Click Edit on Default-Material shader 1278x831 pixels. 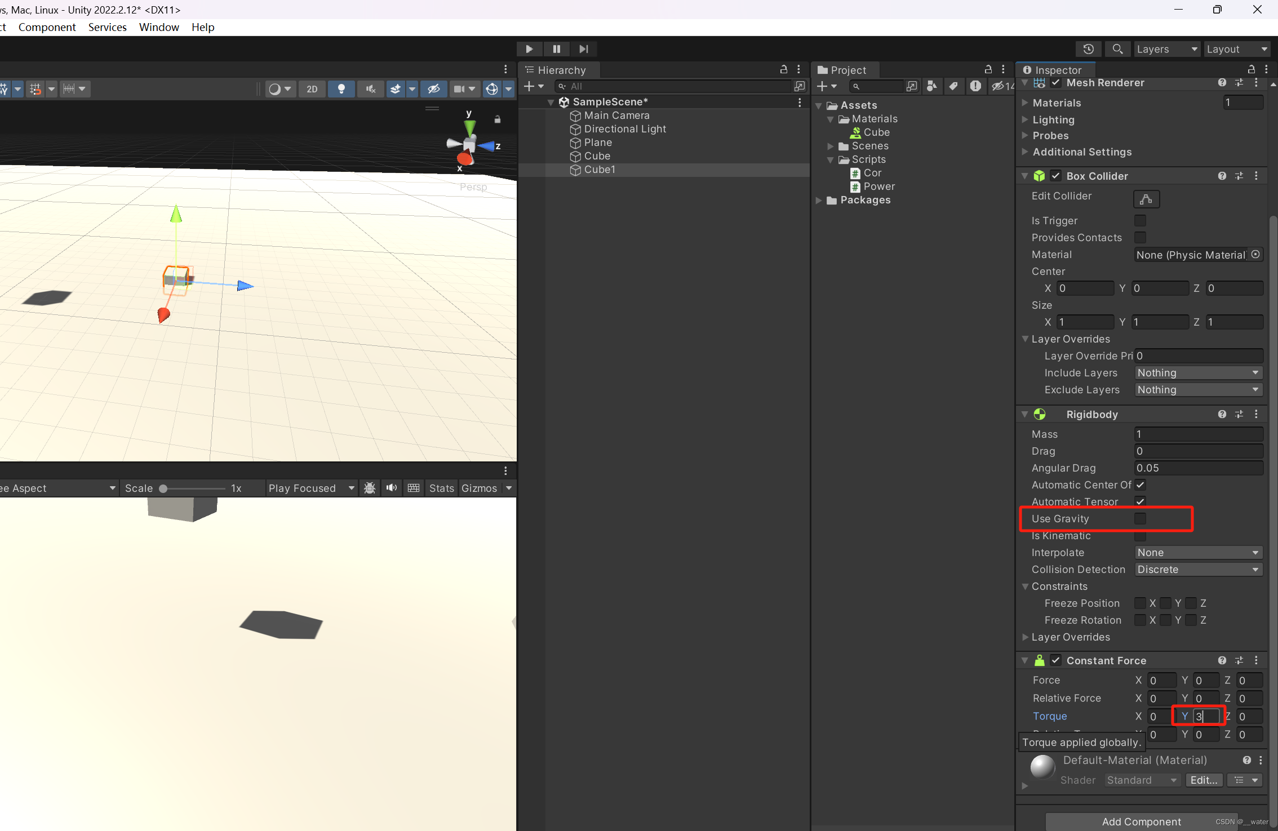pos(1204,780)
